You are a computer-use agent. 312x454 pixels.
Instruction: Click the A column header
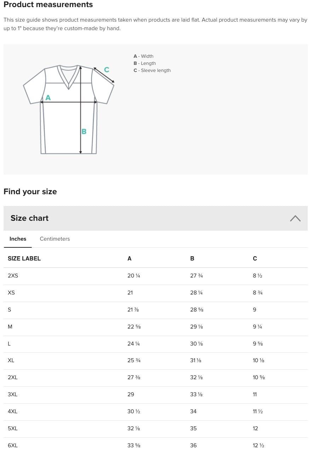(x=129, y=259)
